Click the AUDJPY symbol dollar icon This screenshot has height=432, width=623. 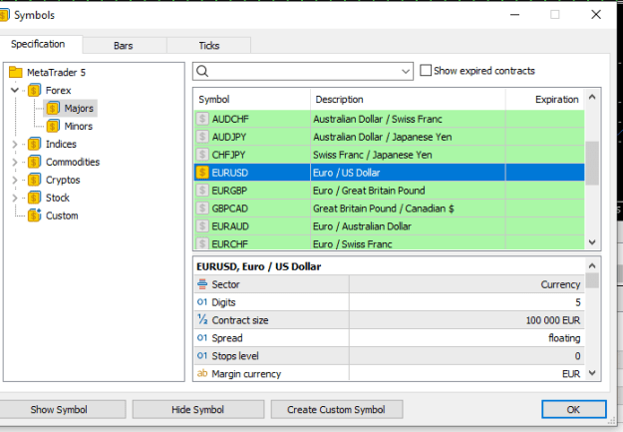202,137
